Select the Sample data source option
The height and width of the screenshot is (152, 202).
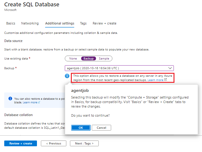pos(104,59)
